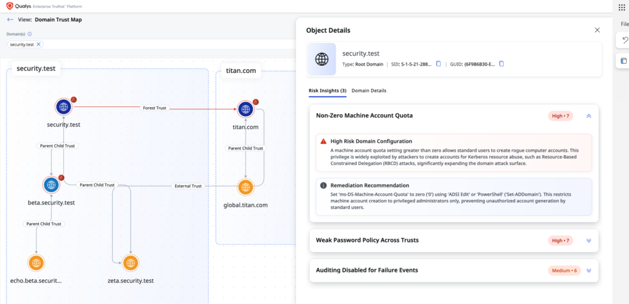This screenshot has width=629, height=304.
Task: Click the layout panel icon on right edge
Action: [623, 61]
